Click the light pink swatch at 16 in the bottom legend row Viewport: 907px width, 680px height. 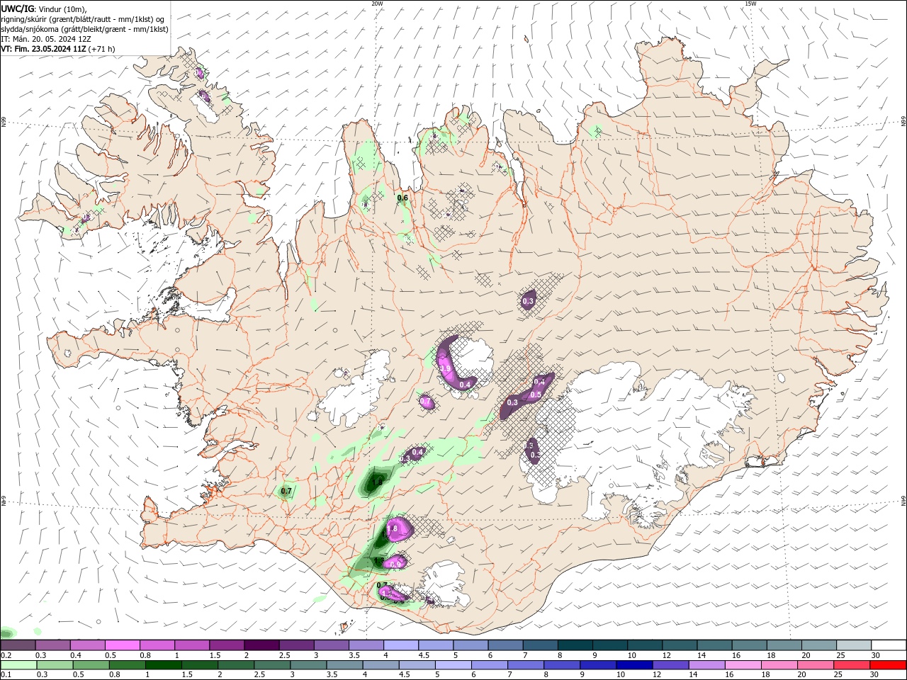tap(743, 665)
